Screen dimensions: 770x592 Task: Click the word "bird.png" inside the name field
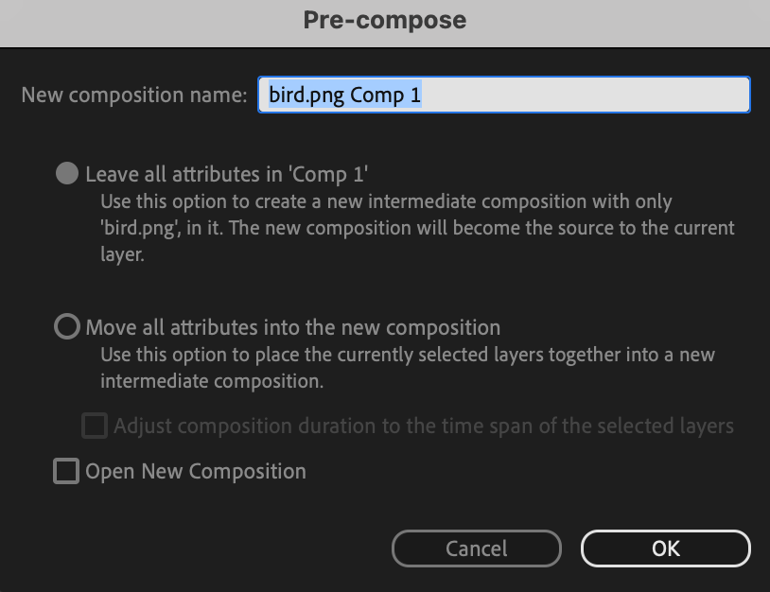(306, 96)
